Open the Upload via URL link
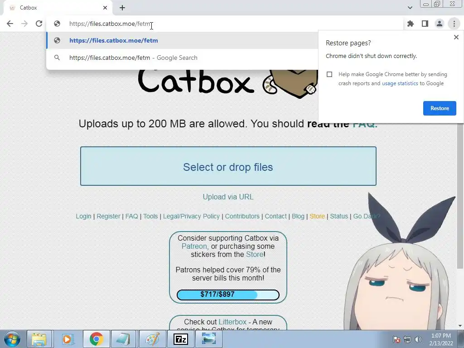 [228, 197]
